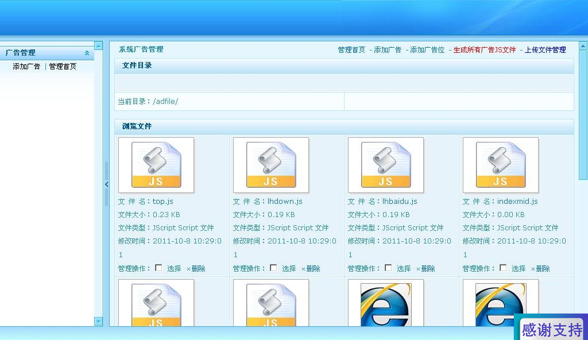Open the first JS file icon in the second row
The width and height of the screenshot is (588, 340).
[156, 303]
